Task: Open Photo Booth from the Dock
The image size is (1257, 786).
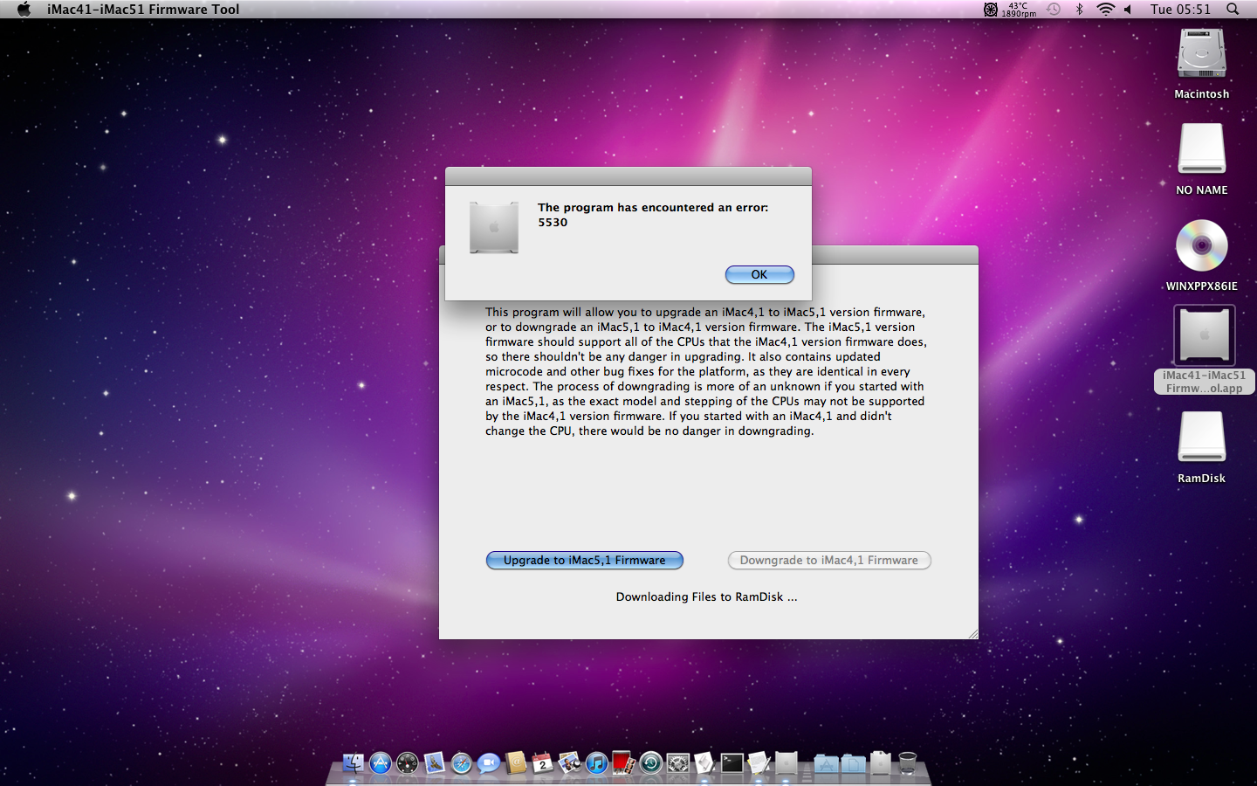Action: click(622, 762)
